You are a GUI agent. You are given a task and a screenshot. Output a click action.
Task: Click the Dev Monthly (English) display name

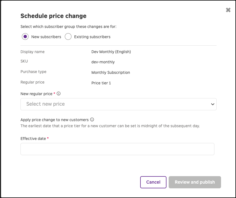[x=111, y=52]
